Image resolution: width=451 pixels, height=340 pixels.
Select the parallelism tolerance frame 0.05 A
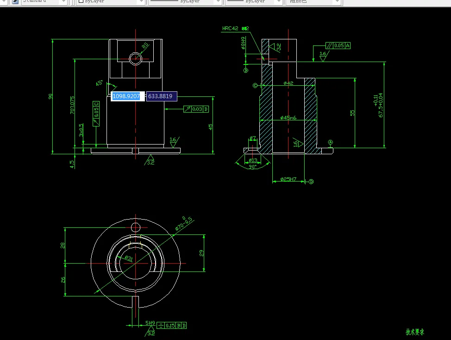338,45
